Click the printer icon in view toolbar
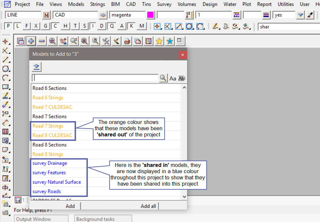Viewport: 320px width, 222px height. 127,41
